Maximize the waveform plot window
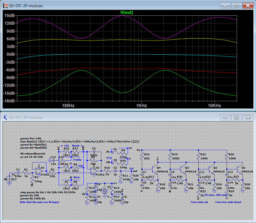 click(236, 6)
